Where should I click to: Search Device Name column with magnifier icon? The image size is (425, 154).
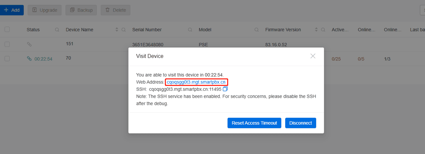click(123, 30)
